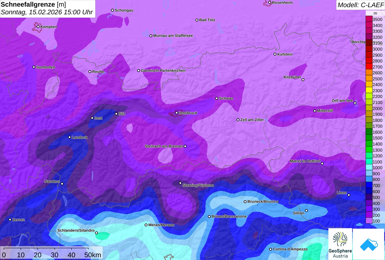
Task: Click the Bruneck/Brunico label
Action: (x=263, y=202)
